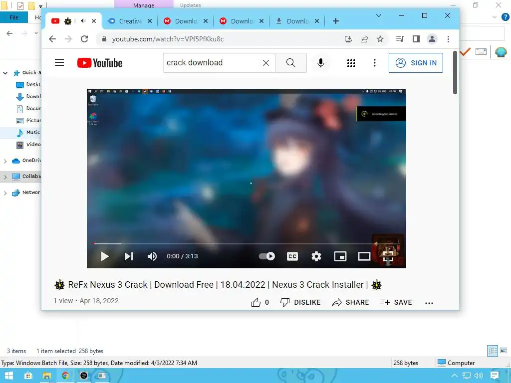Collapse Quick access in Explorer

tap(5, 73)
